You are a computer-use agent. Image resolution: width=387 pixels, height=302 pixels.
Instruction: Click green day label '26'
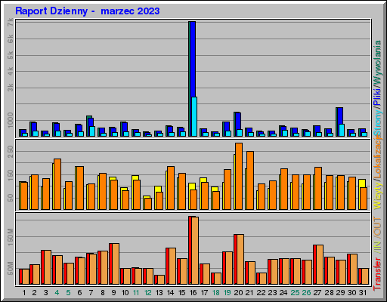pos(306,293)
